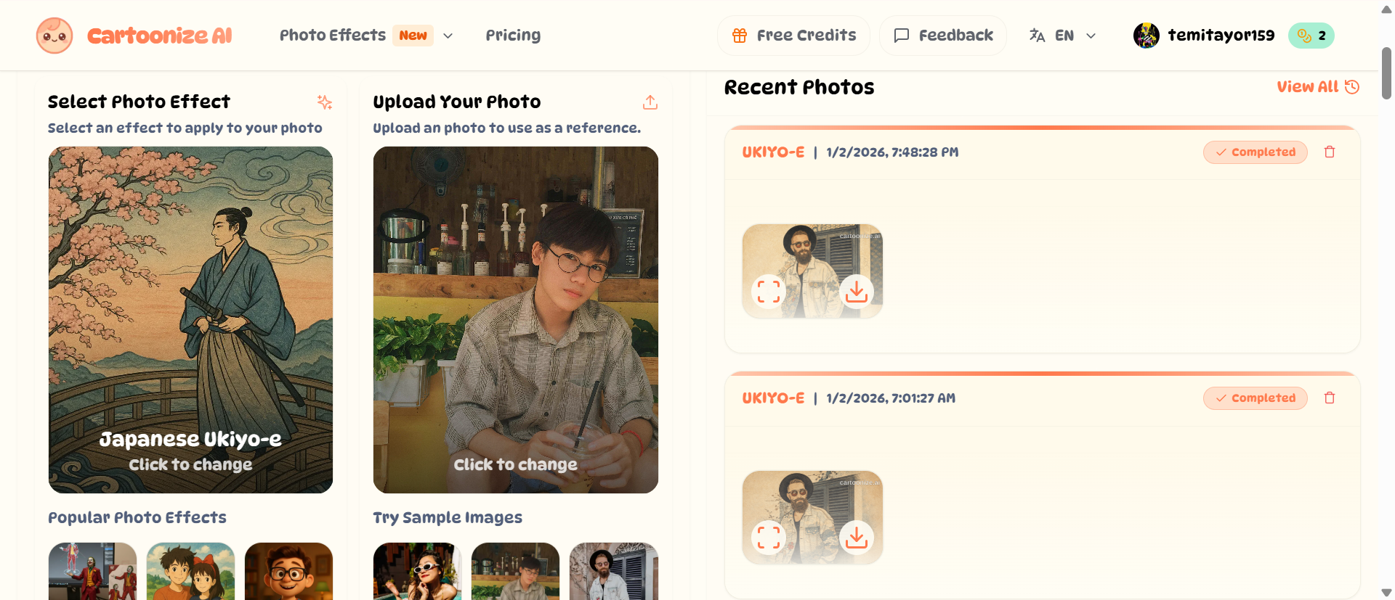Image resolution: width=1395 pixels, height=600 pixels.
Task: Go to the Pricing page
Action: (x=513, y=36)
